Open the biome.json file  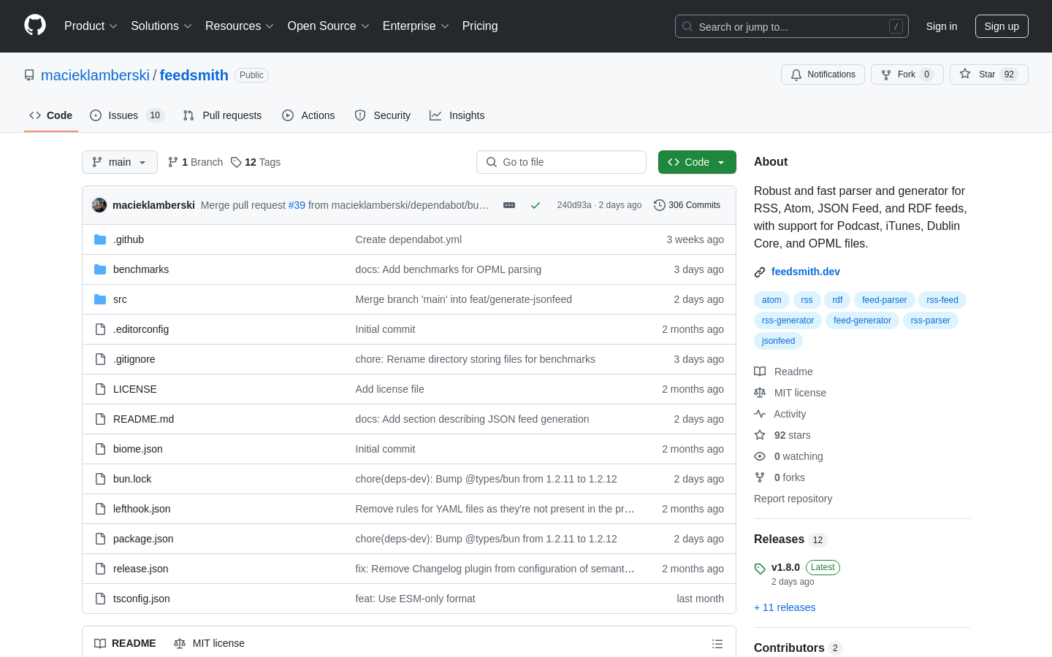[138, 449]
